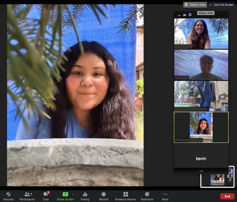Open the Participants panel

27,196
